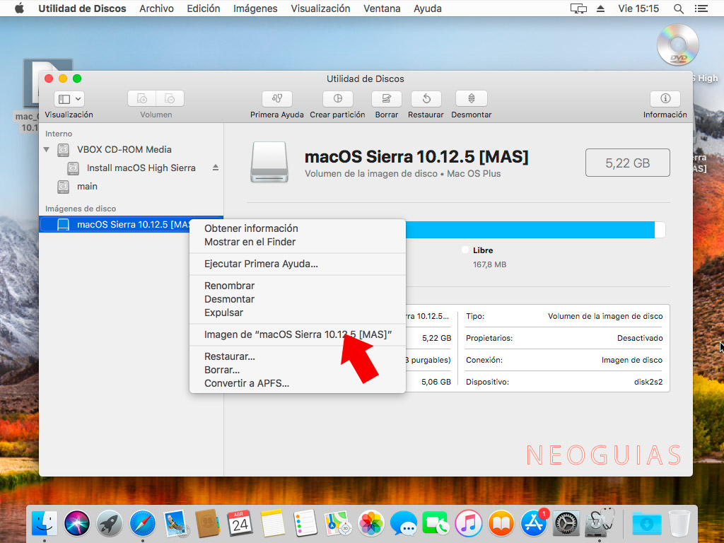Open the Visualización sidebar view dropdown
Viewport: 724px width, 543px height.
pyautogui.click(x=69, y=99)
